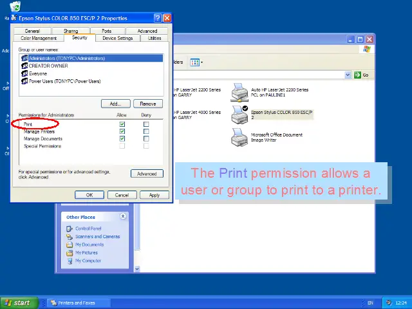Click Printers and Faxes taskbar button
Image resolution: width=412 pixels, height=309 pixels.
point(79,303)
